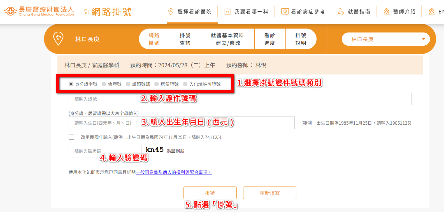Screen dimensions: 444x212
Task: Switch to the 就醫基本資料建立/修改 tab
Action: 228,39
